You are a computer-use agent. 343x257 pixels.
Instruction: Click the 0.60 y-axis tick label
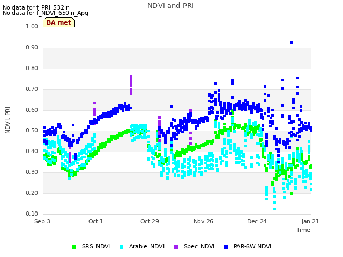(x=32, y=110)
